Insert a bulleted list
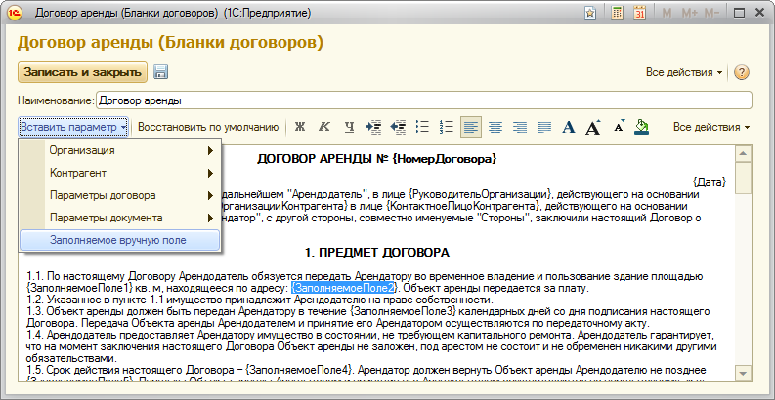 click(x=422, y=127)
